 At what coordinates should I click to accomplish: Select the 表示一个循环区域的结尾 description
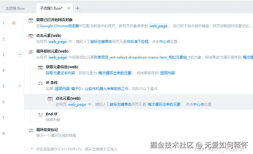click(56, 136)
